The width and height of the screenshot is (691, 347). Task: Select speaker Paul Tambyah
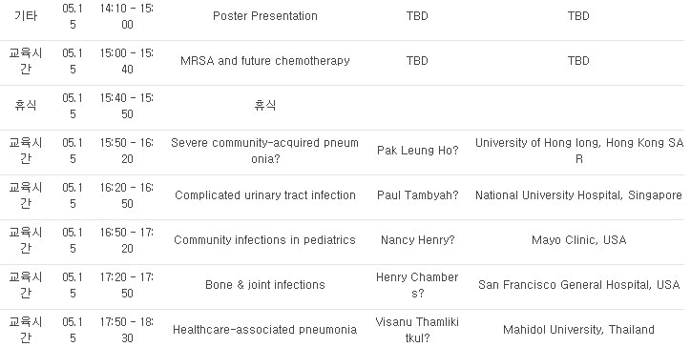coord(417,195)
